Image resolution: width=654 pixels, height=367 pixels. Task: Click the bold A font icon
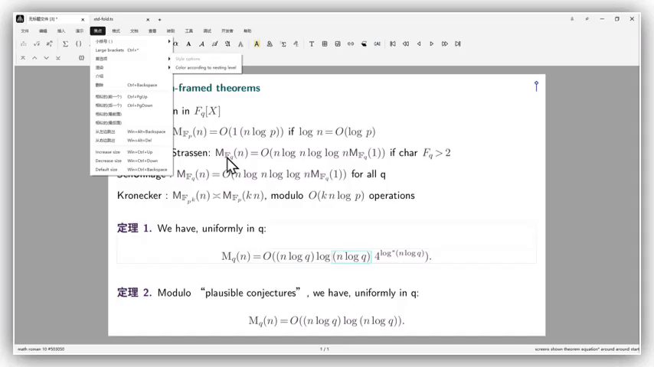tap(188, 44)
